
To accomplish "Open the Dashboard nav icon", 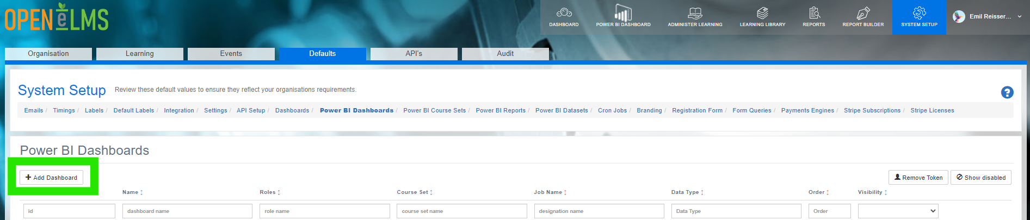I will pyautogui.click(x=564, y=17).
